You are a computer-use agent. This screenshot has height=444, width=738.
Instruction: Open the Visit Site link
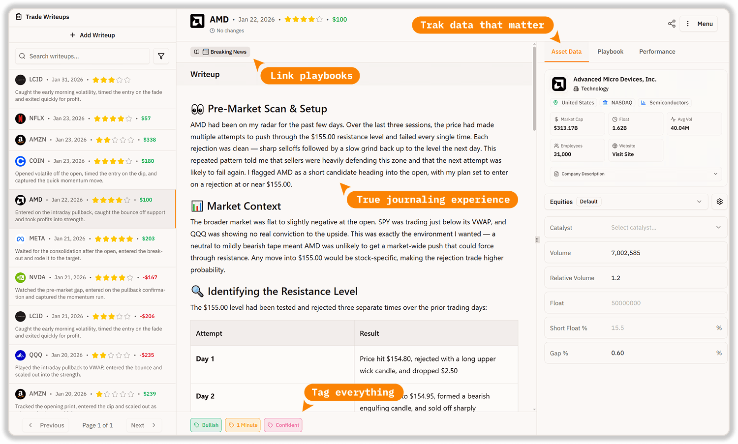point(623,154)
